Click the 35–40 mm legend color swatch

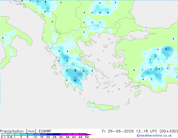[69, 134]
